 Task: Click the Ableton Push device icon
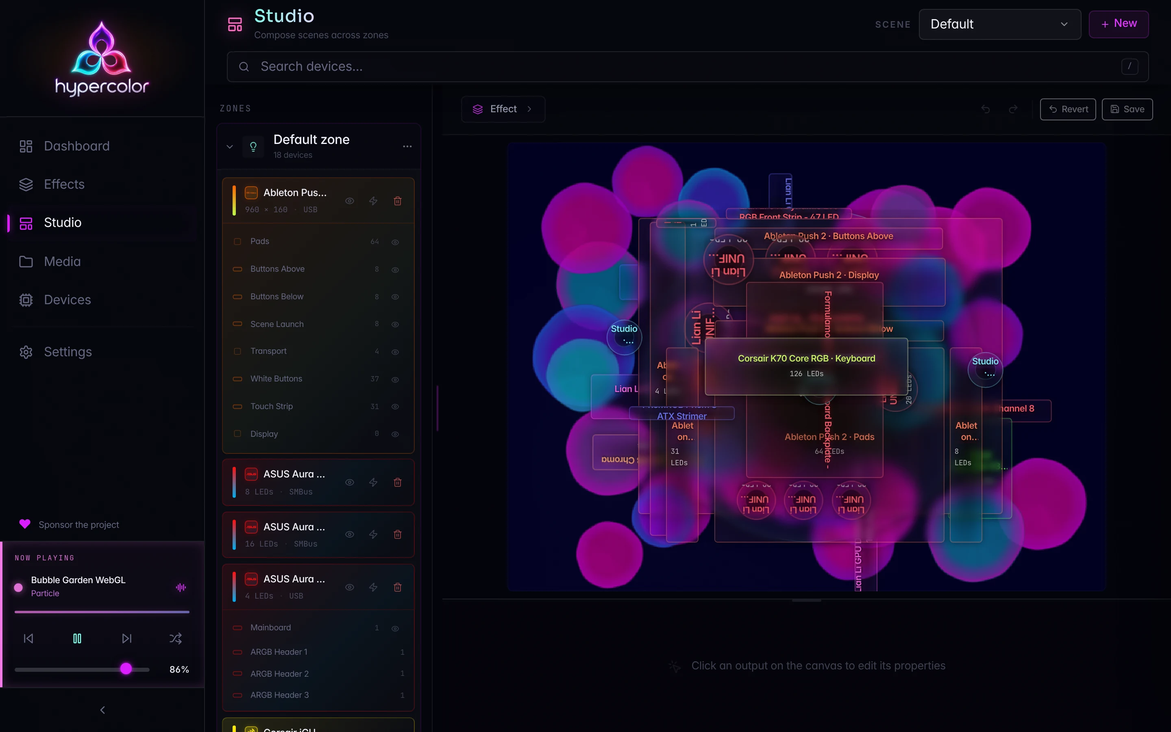pyautogui.click(x=251, y=193)
